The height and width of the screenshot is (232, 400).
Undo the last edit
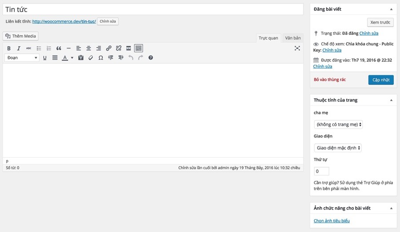131,58
